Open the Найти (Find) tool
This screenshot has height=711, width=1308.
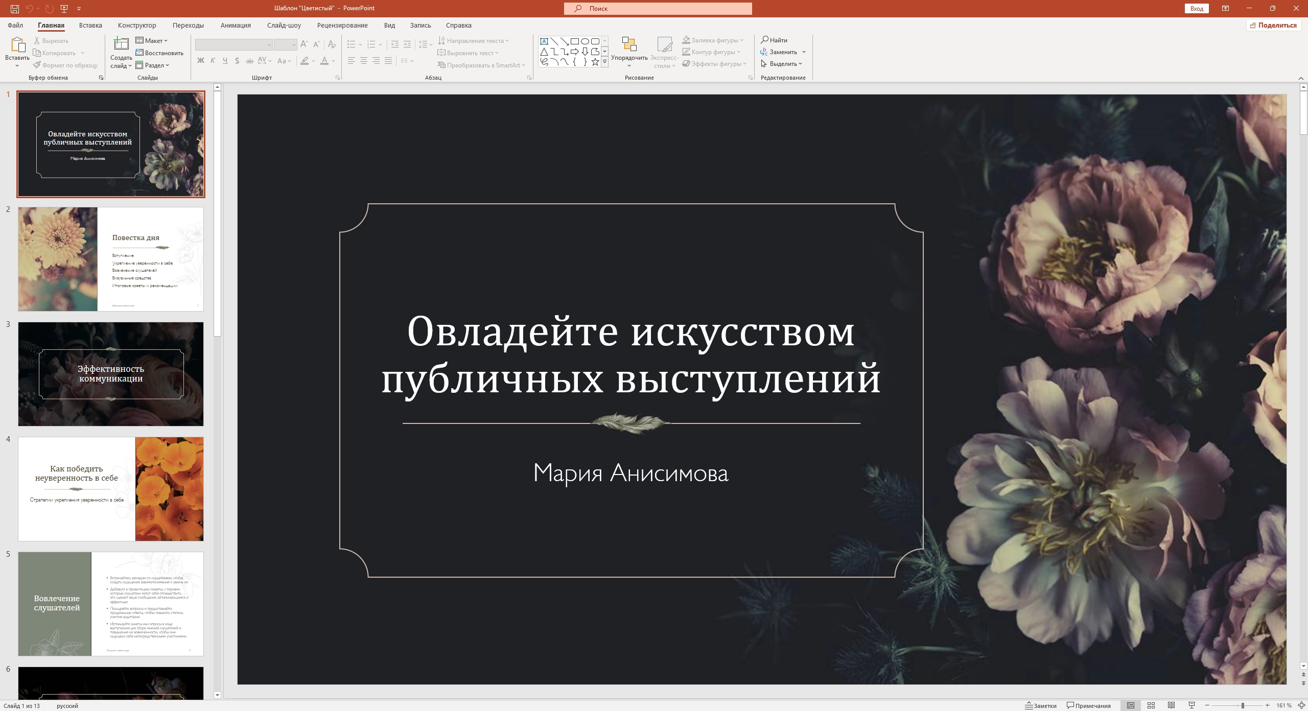(775, 40)
